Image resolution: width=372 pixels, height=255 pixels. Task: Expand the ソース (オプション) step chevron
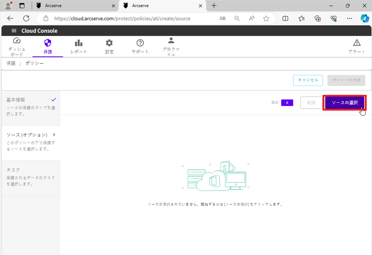click(x=54, y=135)
